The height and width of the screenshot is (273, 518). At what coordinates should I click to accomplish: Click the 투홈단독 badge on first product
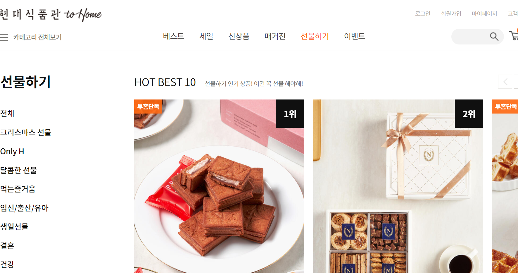click(x=148, y=107)
